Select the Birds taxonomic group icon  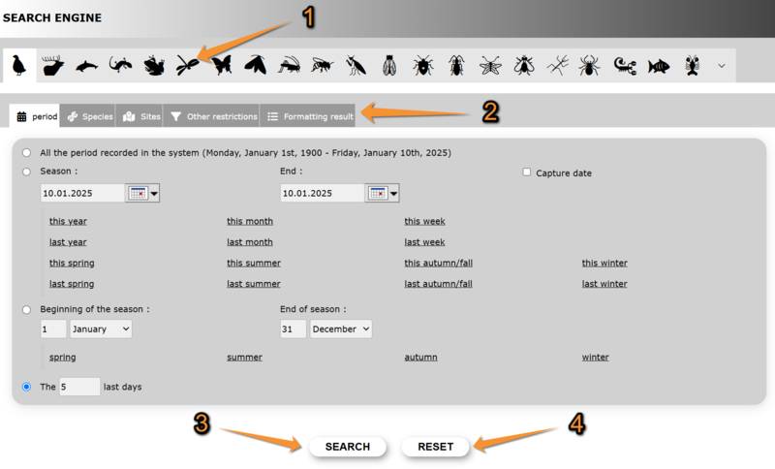coord(18,65)
